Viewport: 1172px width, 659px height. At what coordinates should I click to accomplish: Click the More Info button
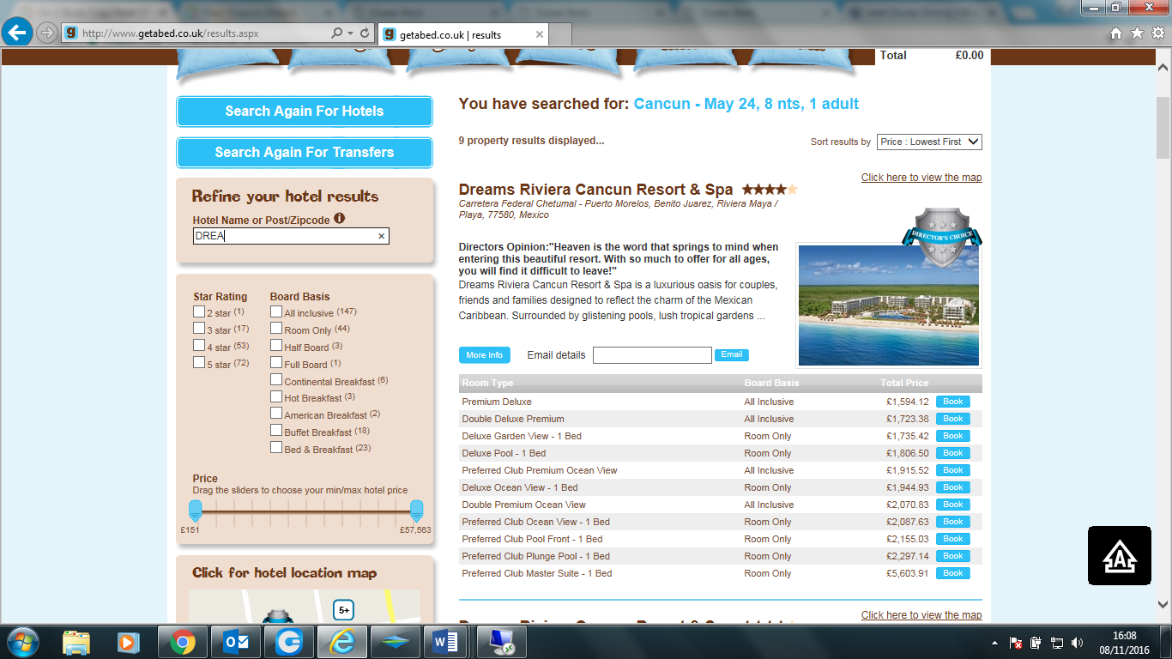484,355
